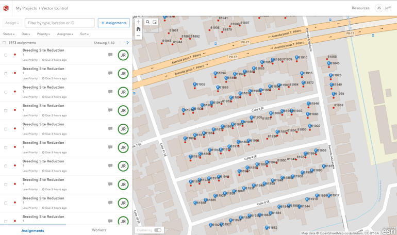Viewport: 397px width, 235px height.
Task: Open Jeff user name menu
Action: 388,8
